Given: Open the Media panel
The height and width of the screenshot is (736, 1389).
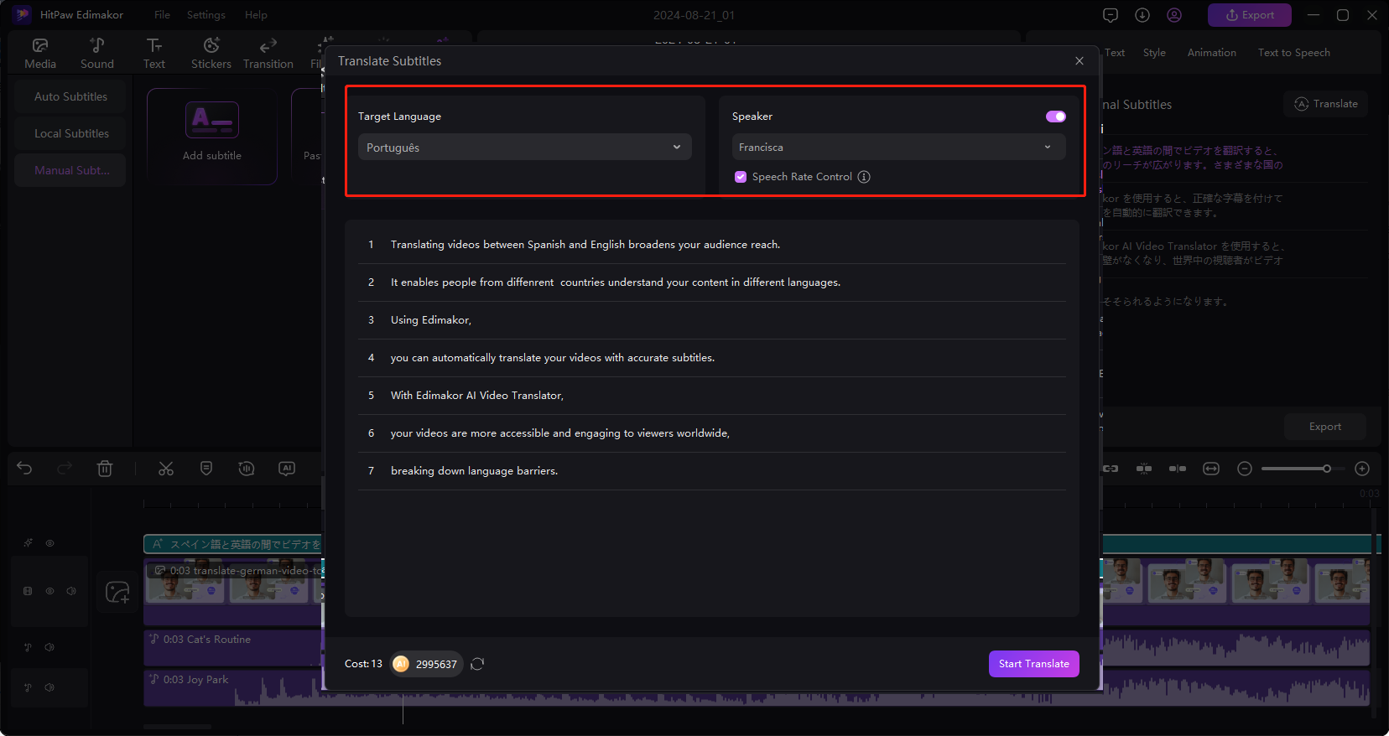Looking at the screenshot, I should (40, 54).
